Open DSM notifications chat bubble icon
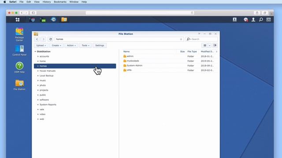 coord(246,19)
